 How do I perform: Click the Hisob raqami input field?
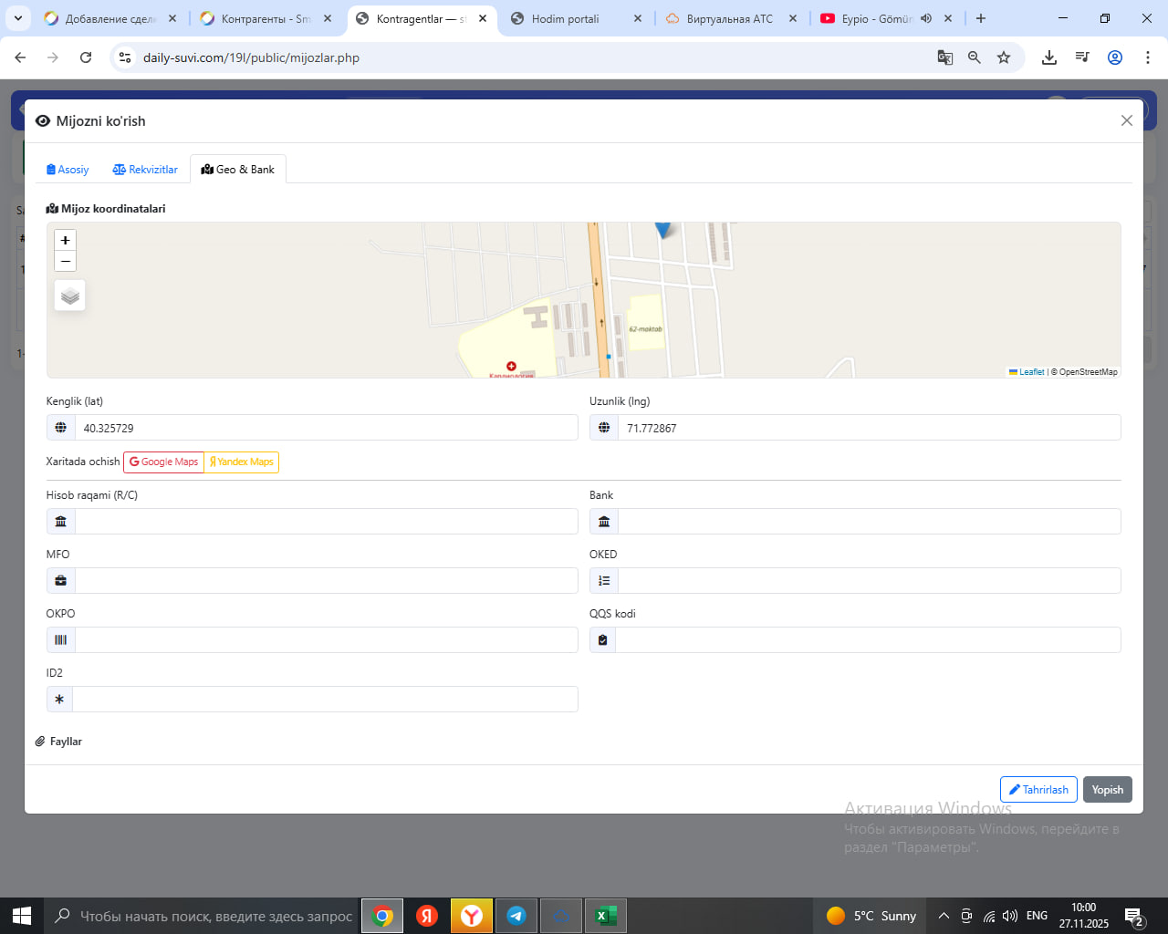pos(326,522)
